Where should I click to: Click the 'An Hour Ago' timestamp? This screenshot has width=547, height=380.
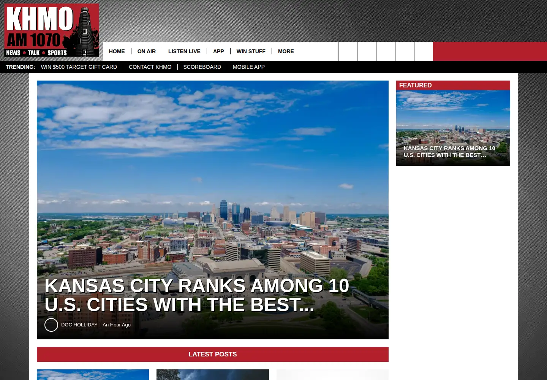pyautogui.click(x=117, y=325)
